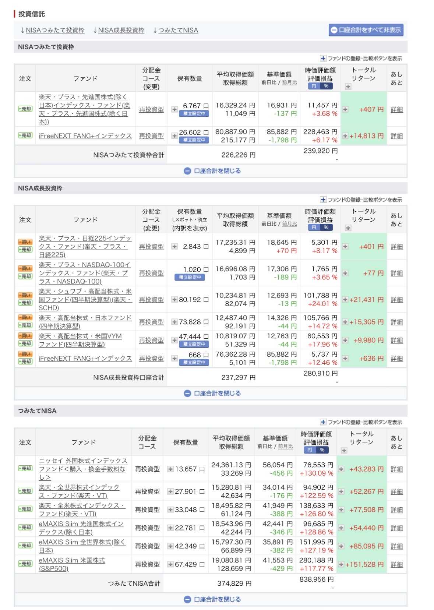Collapse つみたてNISA section with 口座合計を閉じる

(x=212, y=599)
